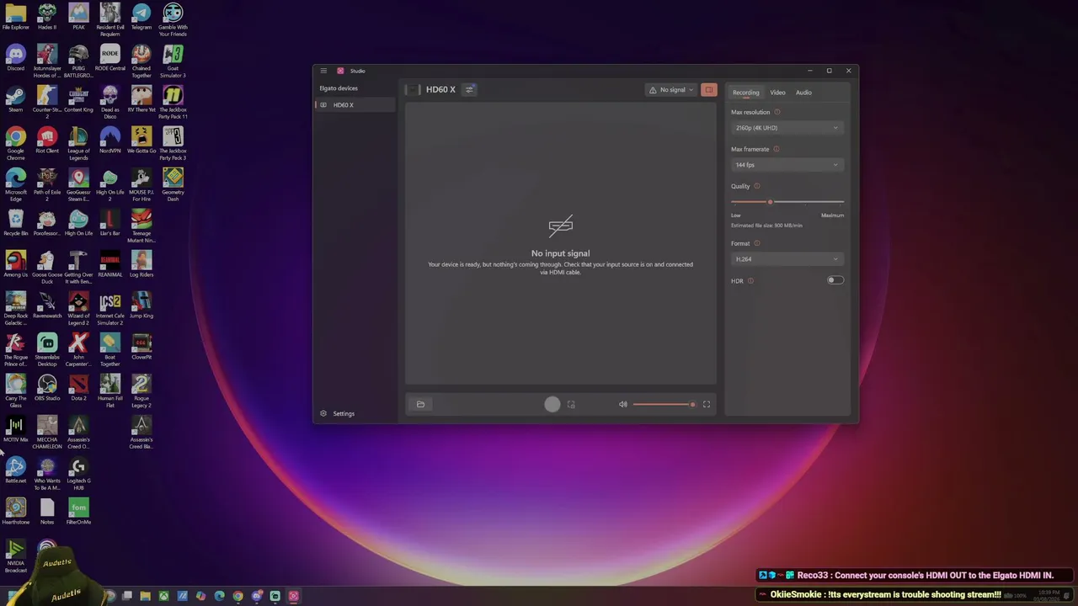Click the Quality info icon
The image size is (1078, 606).
(757, 186)
